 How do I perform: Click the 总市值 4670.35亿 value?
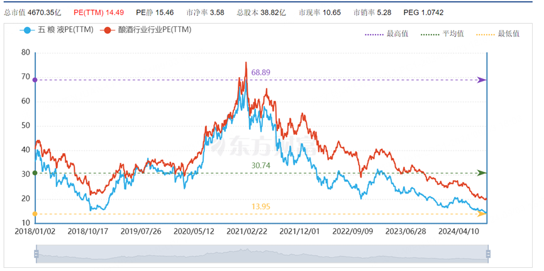pos(33,13)
